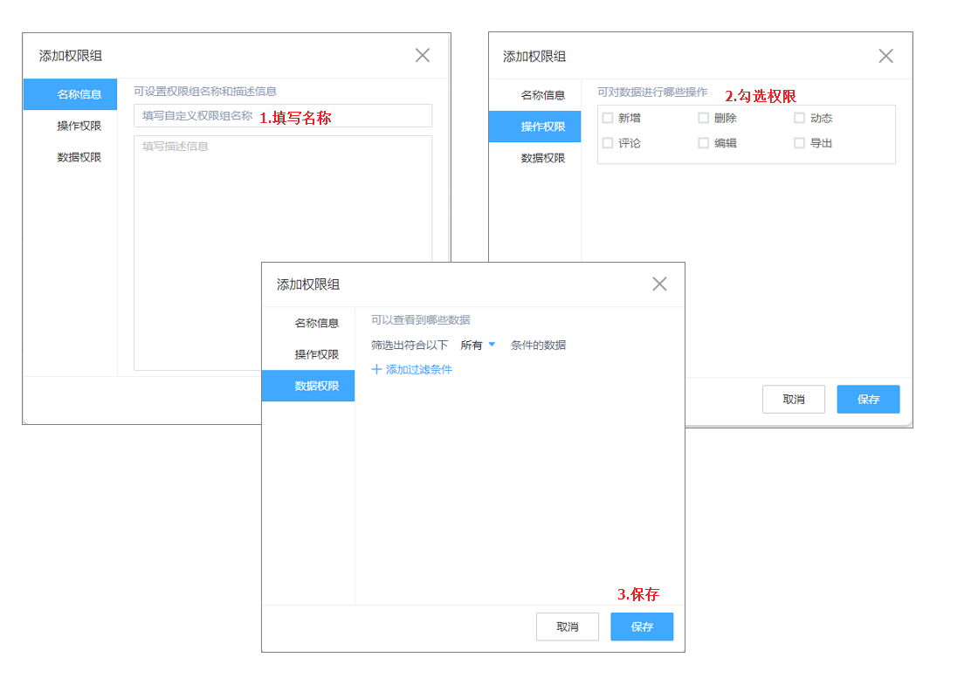The height and width of the screenshot is (678, 978).
Task: Close the dialog showing the permission checkboxes
Action: [885, 57]
